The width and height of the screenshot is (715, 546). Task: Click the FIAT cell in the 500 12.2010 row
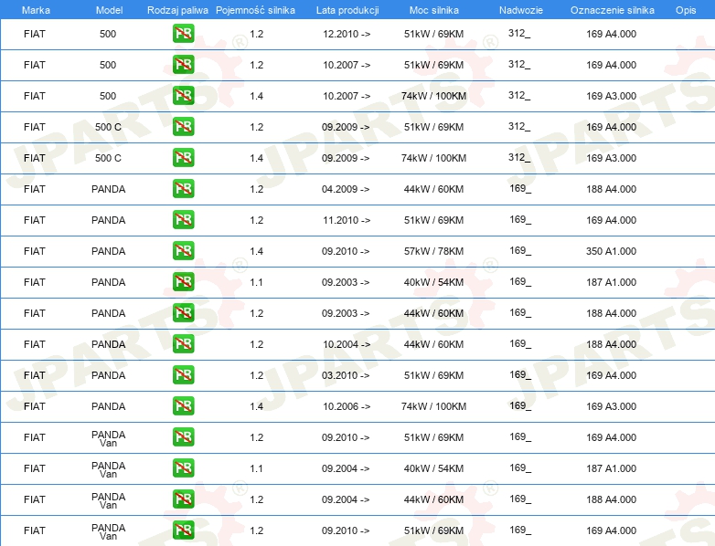pos(35,34)
